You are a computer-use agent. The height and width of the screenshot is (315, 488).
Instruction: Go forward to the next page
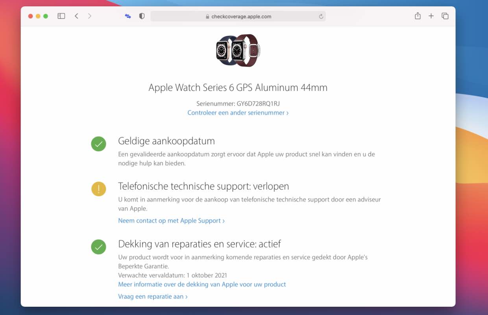coord(90,16)
